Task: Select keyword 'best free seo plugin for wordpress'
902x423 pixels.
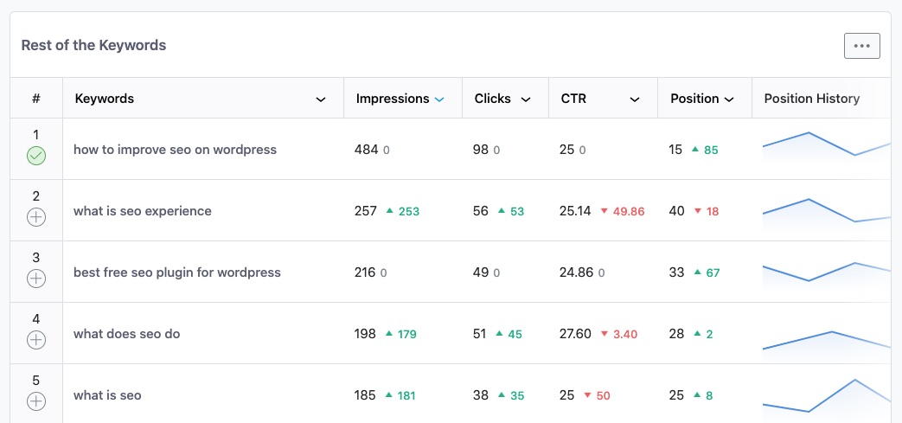Action: (176, 272)
